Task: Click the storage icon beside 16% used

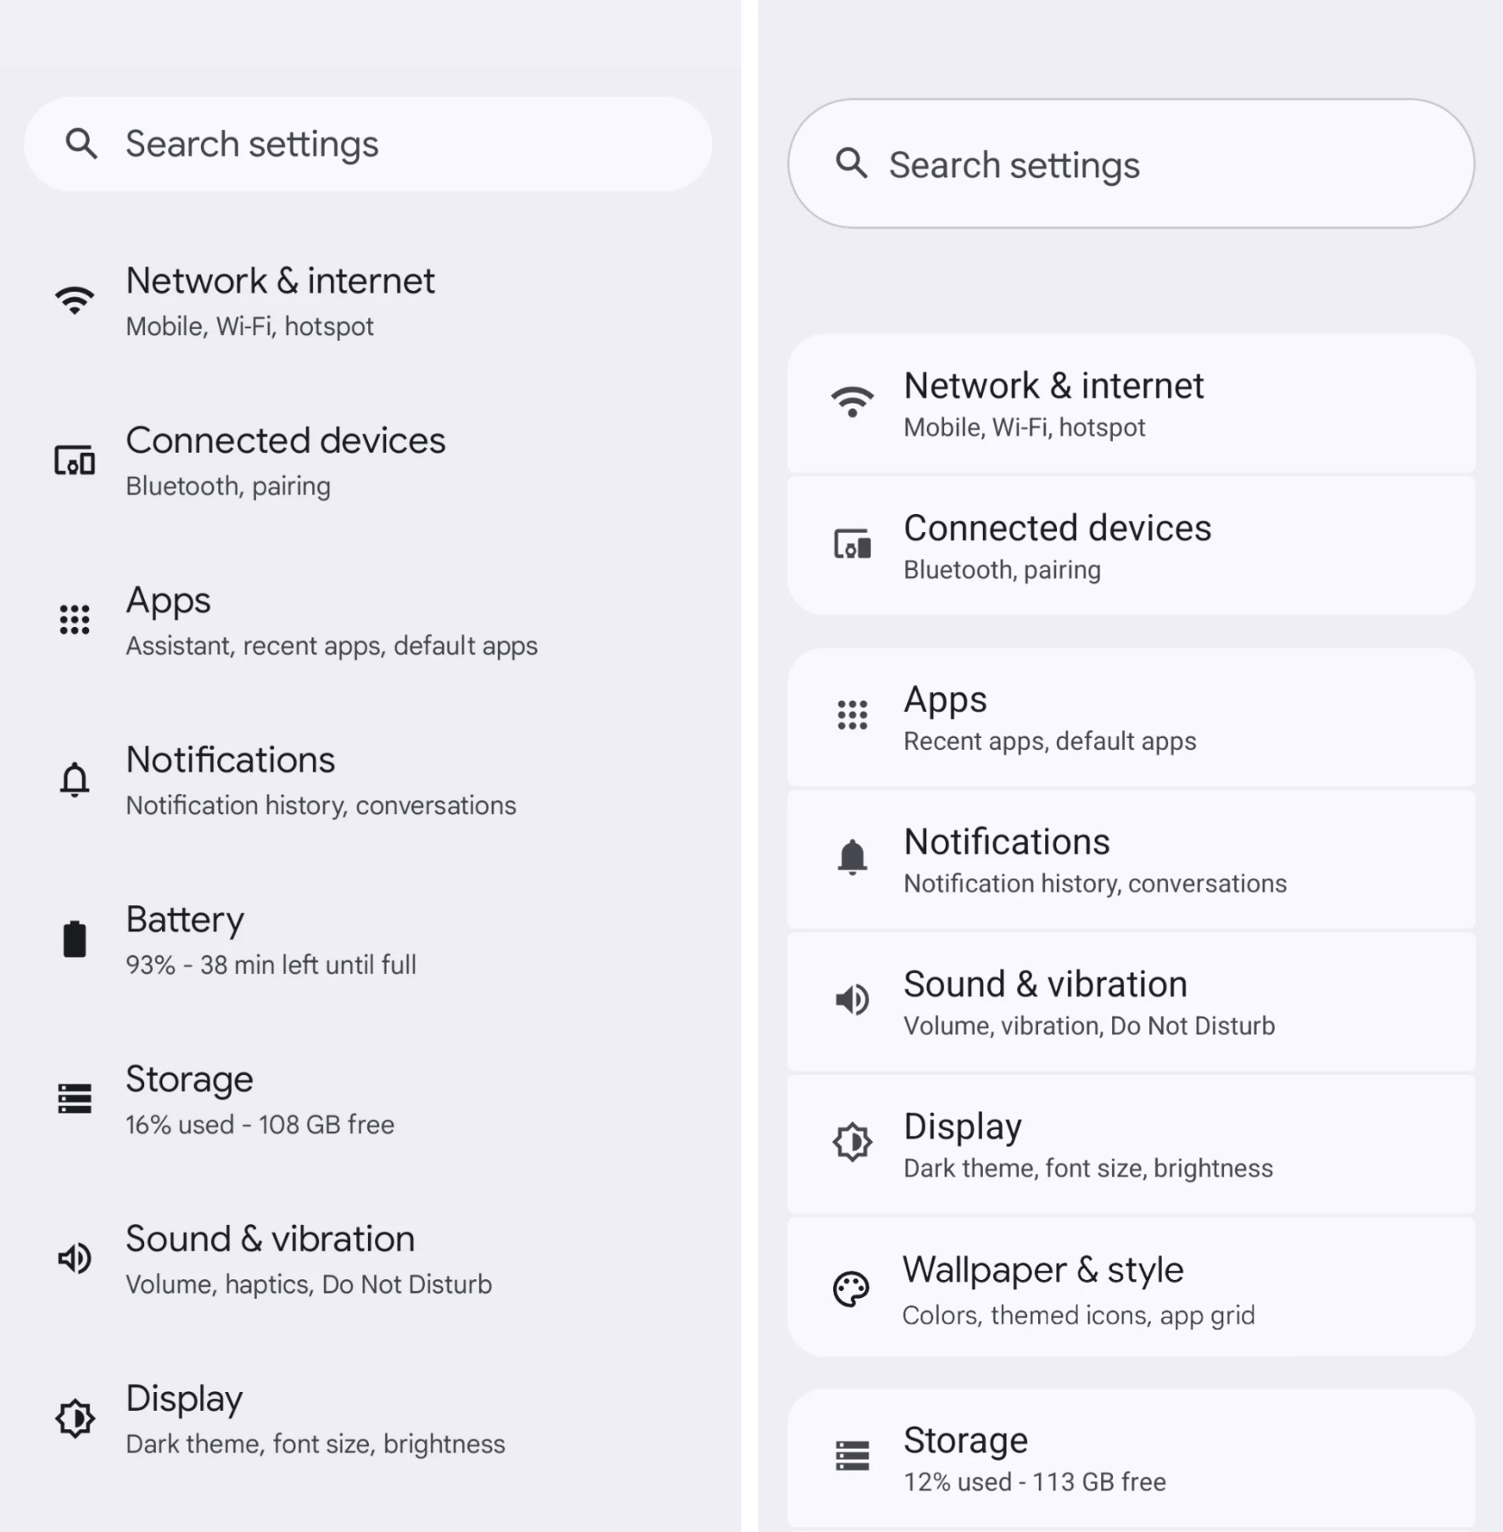Action: click(x=75, y=1099)
